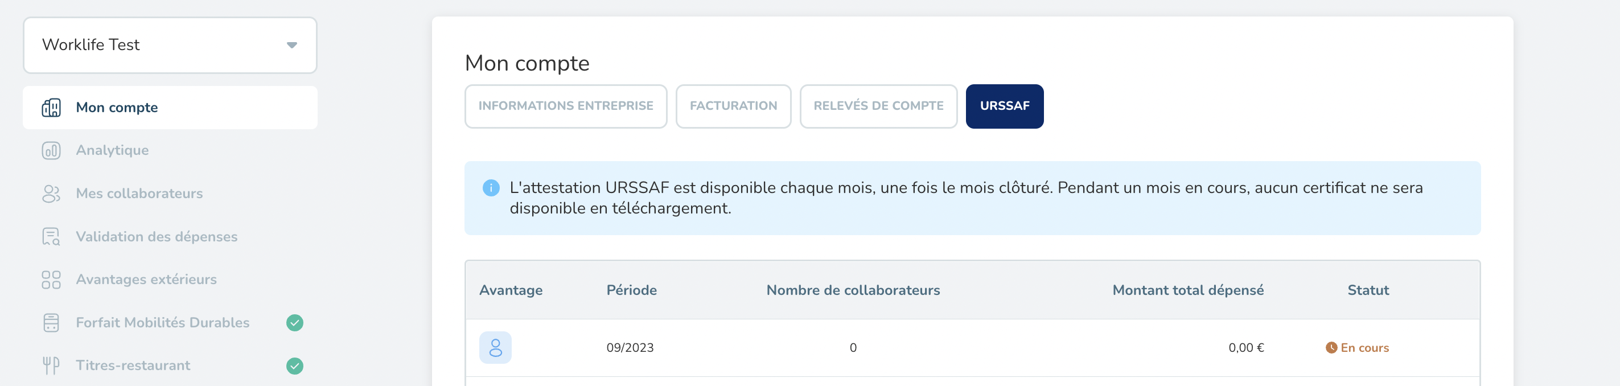Screen dimensions: 1620x386
Task: Expand the Worklife Test company selector
Action: pyautogui.click(x=170, y=44)
